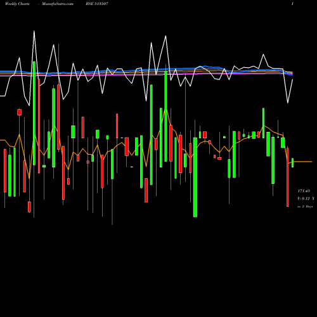
Task: Click the "MunafaSutra.com" label
Action: 58,4
